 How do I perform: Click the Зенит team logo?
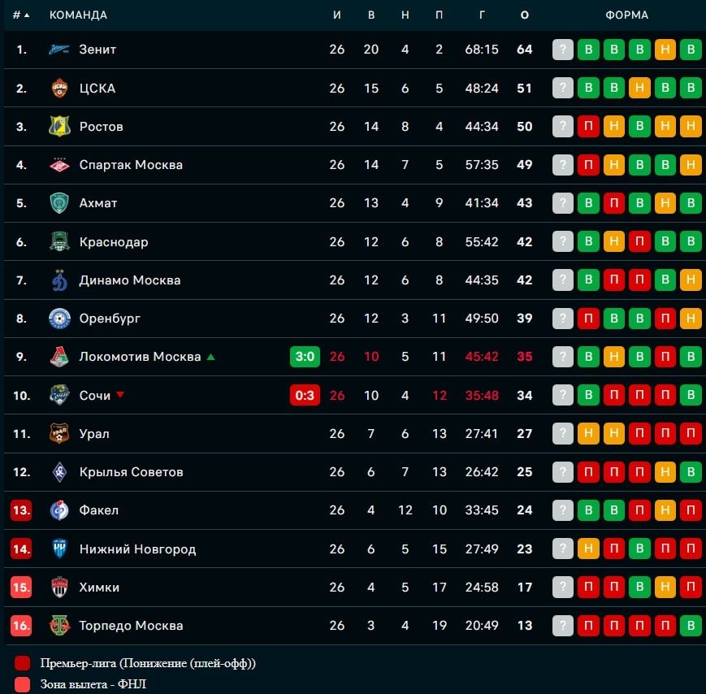coord(59,50)
